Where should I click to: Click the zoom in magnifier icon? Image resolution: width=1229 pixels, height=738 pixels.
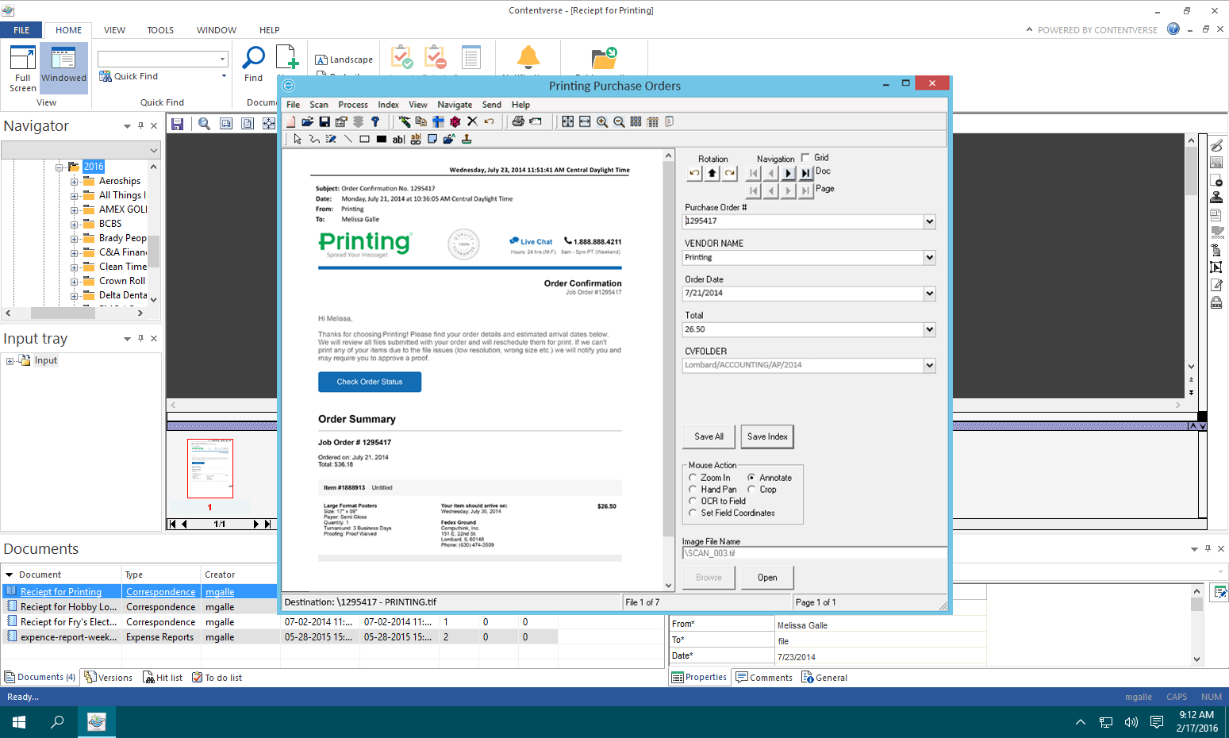602,121
